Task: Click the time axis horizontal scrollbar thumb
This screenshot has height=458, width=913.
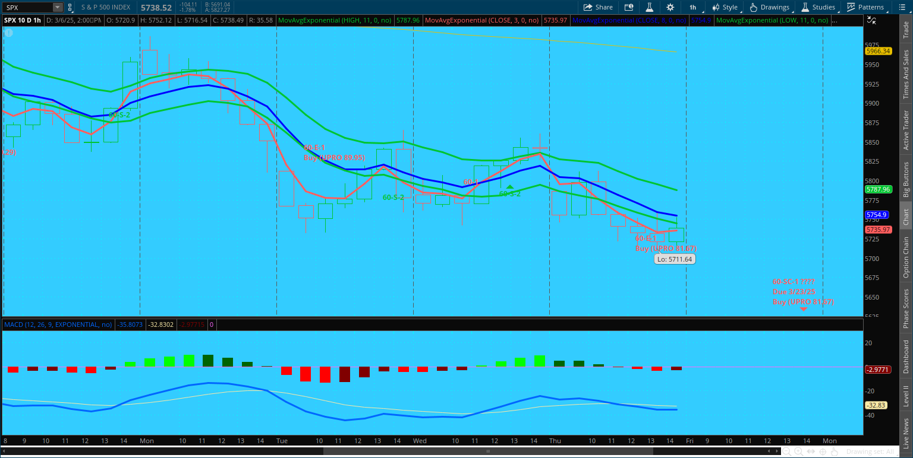Action: 489,452
